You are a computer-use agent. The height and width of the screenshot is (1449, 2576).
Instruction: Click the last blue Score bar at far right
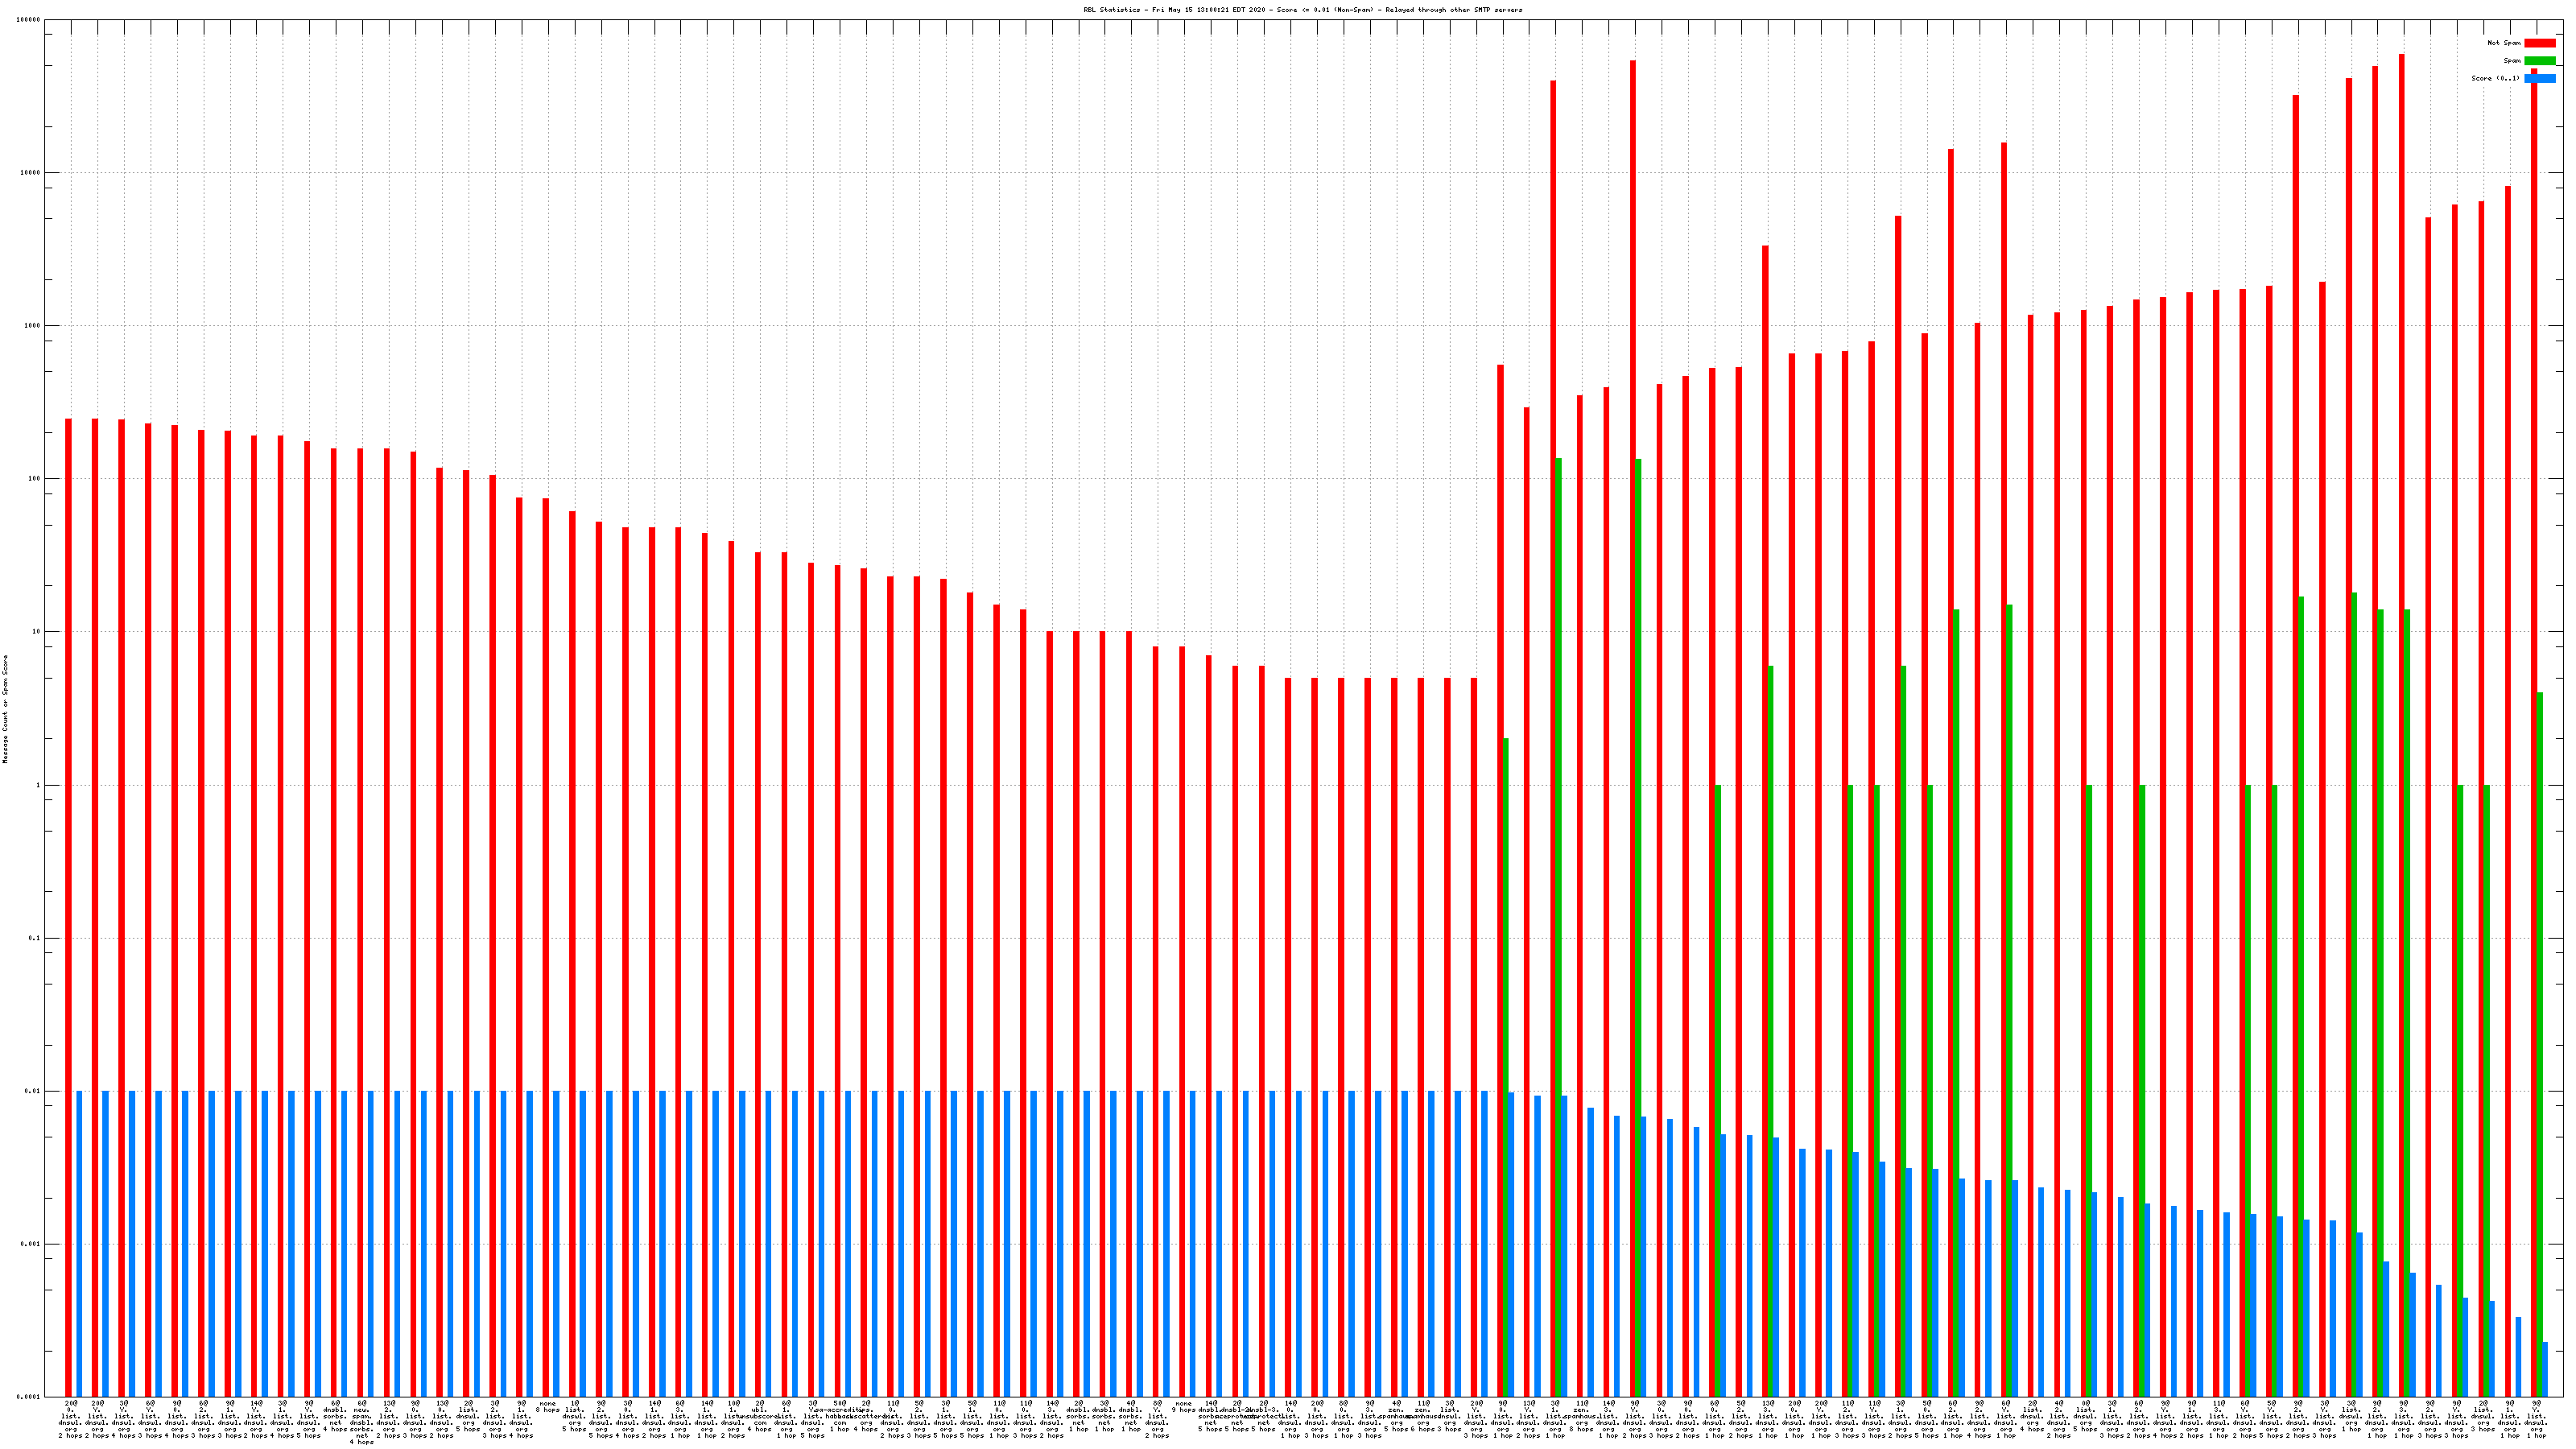pos(2545,1369)
